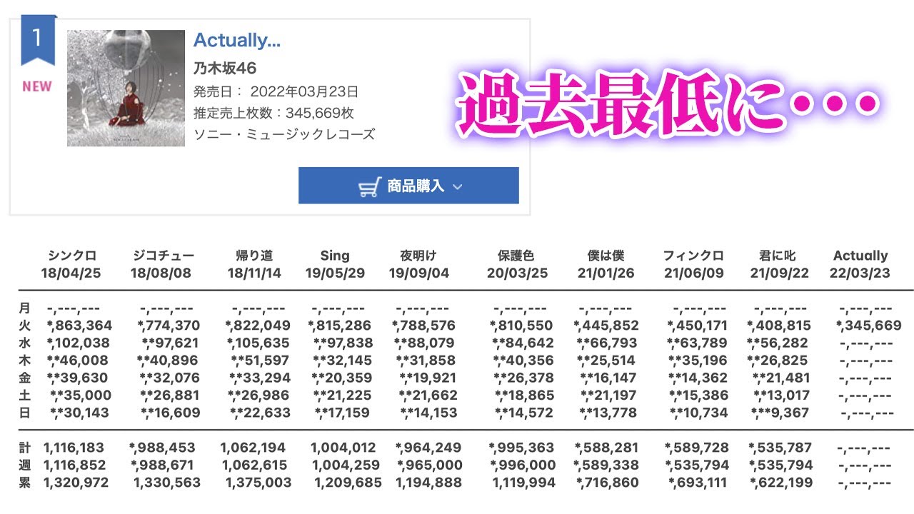Click the ソニー・ミュージックレコーズ label text
The image size is (914, 514).
point(283,134)
